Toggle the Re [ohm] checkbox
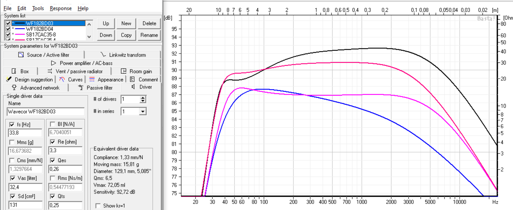The width and height of the screenshot is (513, 210). [x=53, y=142]
